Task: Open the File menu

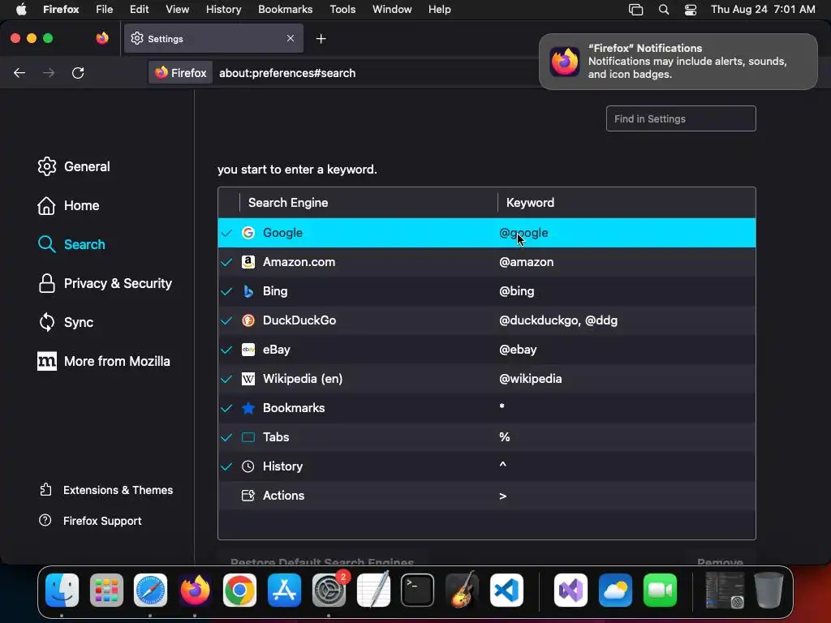Action: 105,10
